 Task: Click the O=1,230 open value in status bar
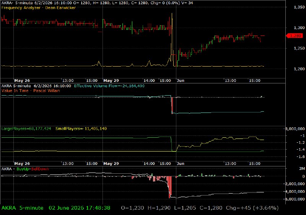pyautogui.click(x=132, y=208)
